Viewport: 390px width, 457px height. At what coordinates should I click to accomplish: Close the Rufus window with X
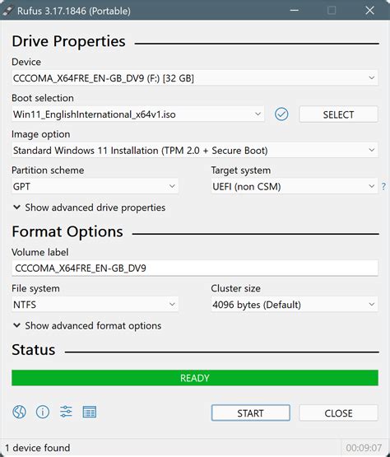pyautogui.click(x=370, y=11)
